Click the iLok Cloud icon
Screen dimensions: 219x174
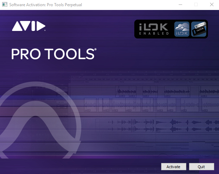[182, 29]
